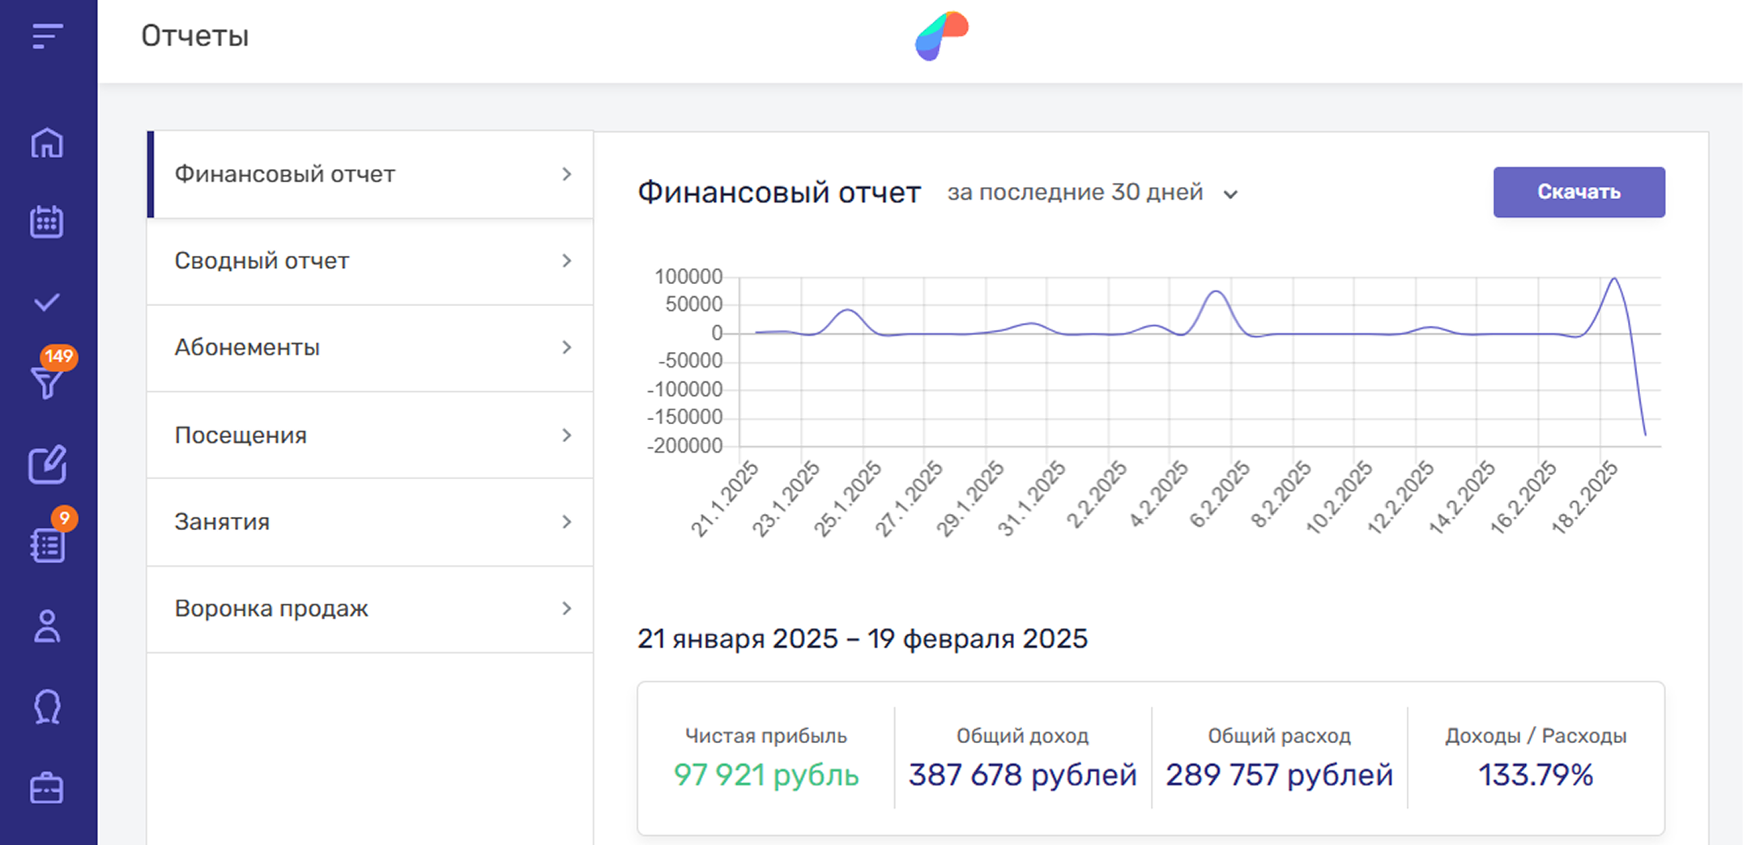Open notebook list icon with 9 badge
The image size is (1743, 845).
pyautogui.click(x=47, y=545)
